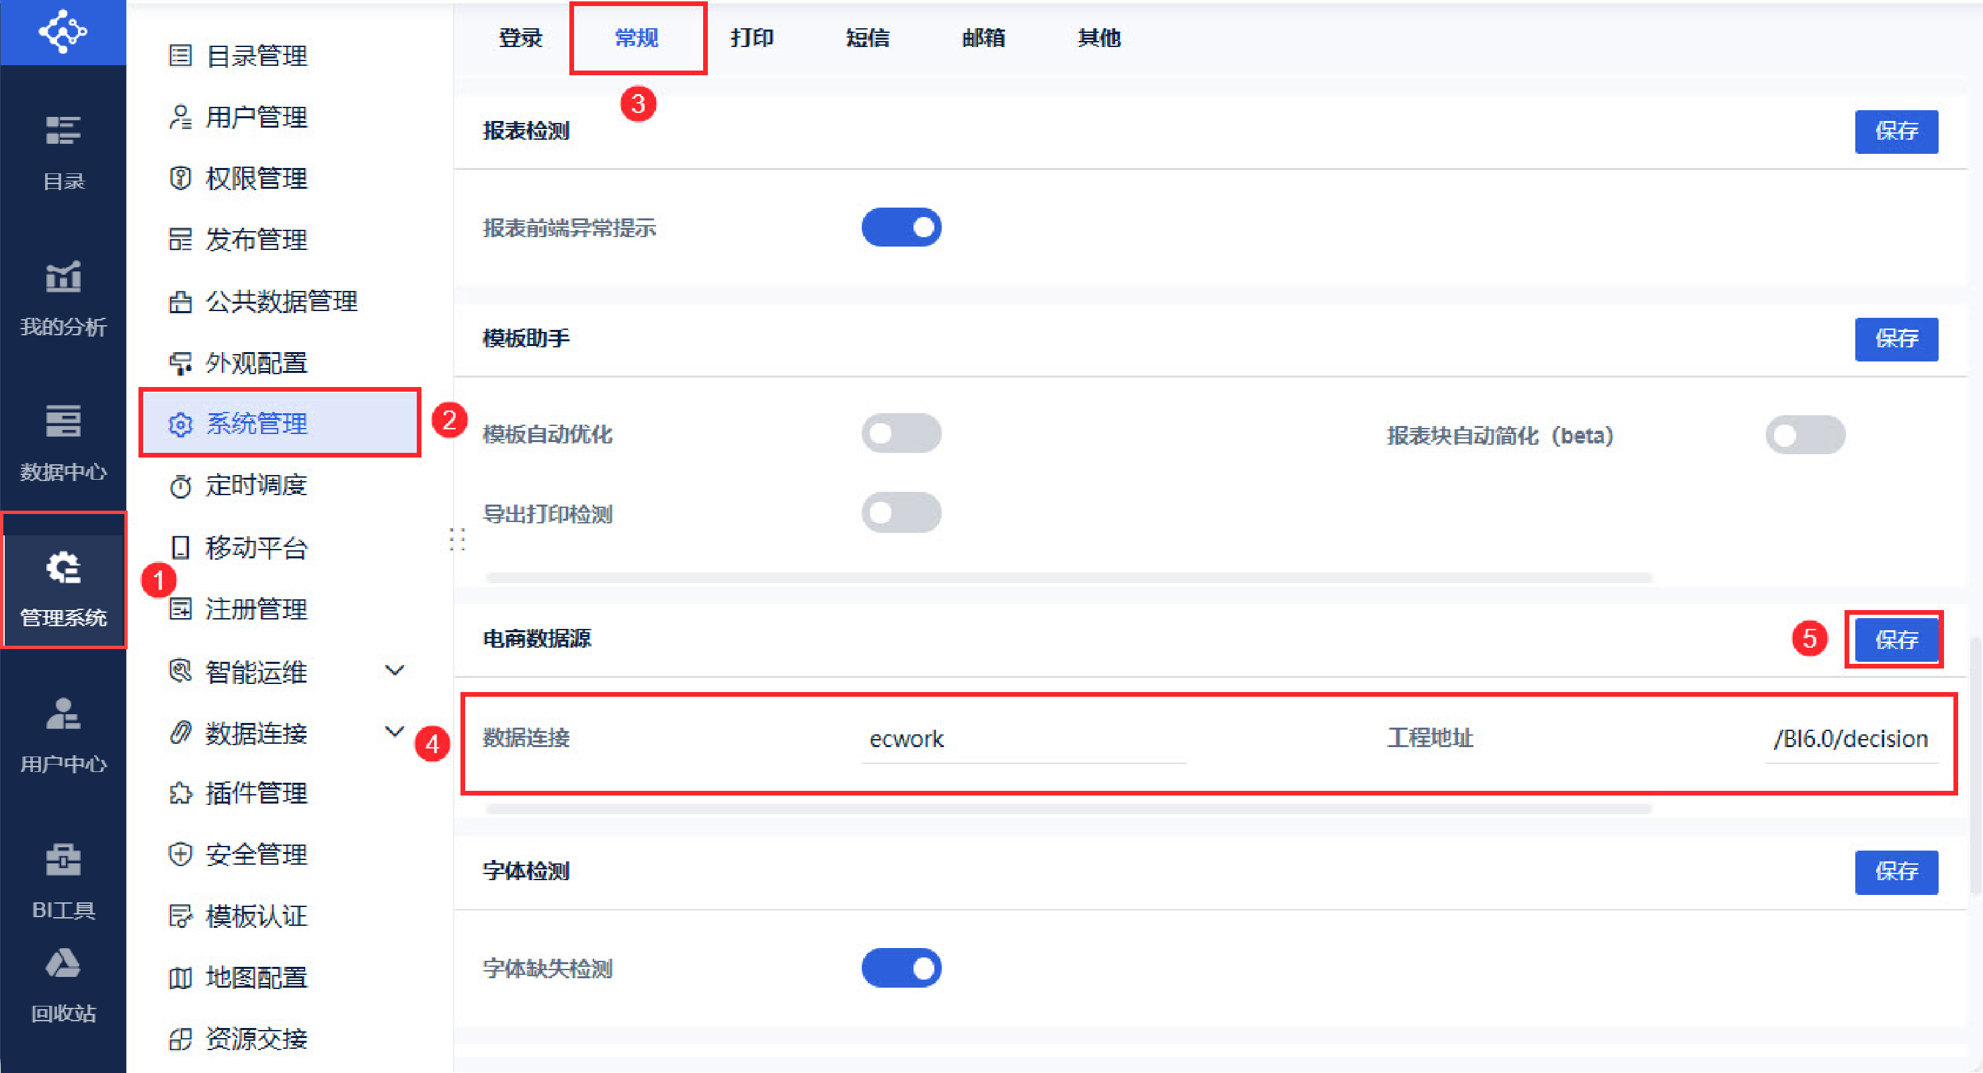This screenshot has height=1073, width=1983.
Task: Go to 数据中心 data center icon
Action: point(63,421)
